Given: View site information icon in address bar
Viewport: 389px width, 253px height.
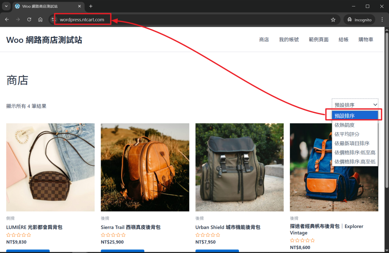Looking at the screenshot, I should pyautogui.click(x=53, y=20).
